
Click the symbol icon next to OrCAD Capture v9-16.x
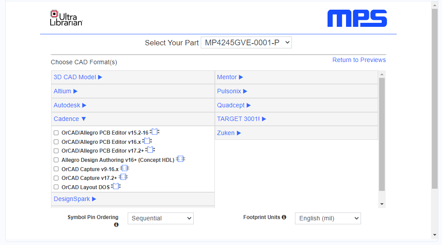tap(125, 168)
